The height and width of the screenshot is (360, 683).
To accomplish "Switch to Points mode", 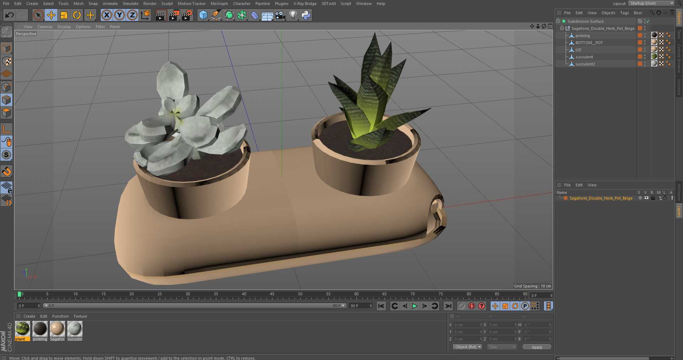I will pos(6,87).
